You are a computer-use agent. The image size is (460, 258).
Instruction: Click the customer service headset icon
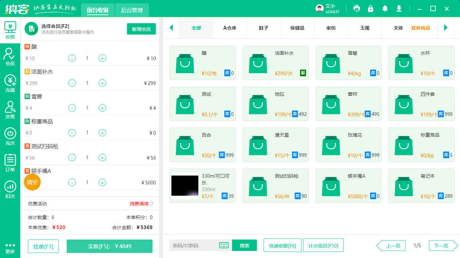click(356, 8)
